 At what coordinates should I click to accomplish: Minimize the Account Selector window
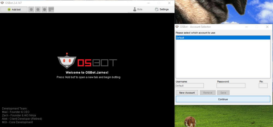(246, 27)
